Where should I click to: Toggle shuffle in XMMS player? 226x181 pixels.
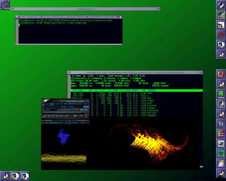click(x=75, y=116)
